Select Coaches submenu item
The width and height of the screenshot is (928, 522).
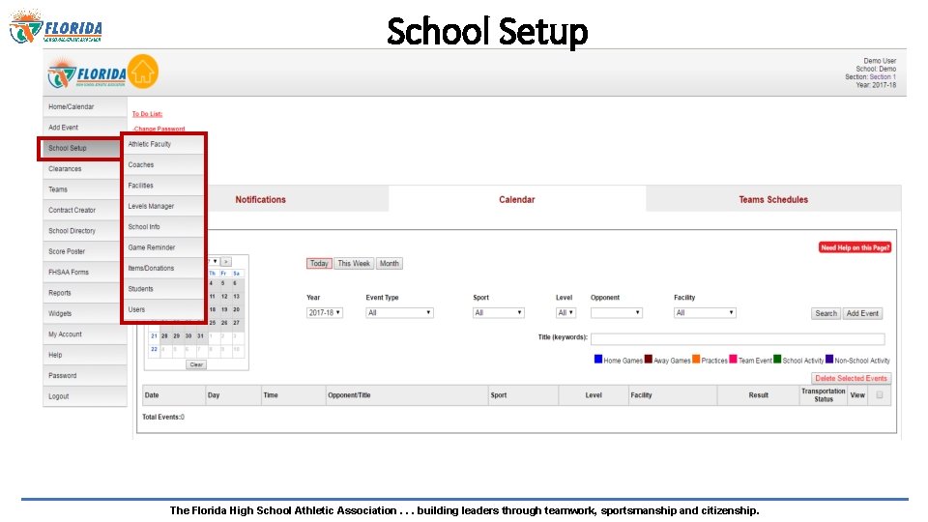(163, 165)
